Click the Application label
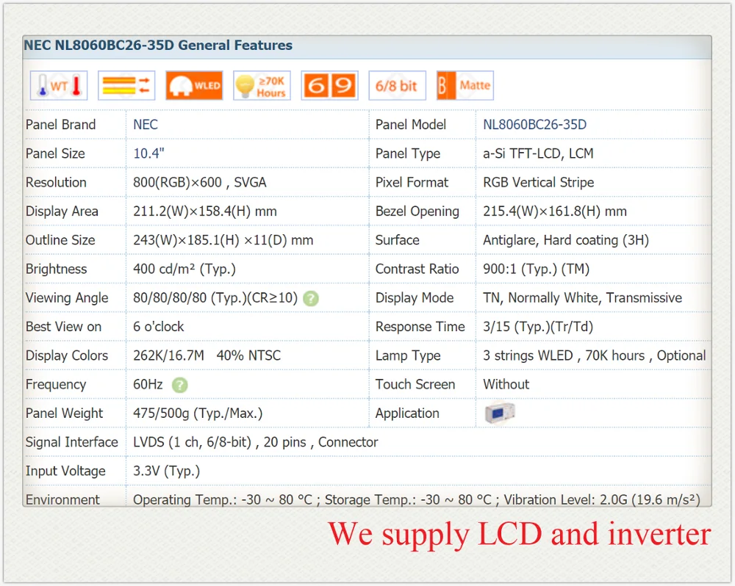The height and width of the screenshot is (586, 735). [407, 413]
